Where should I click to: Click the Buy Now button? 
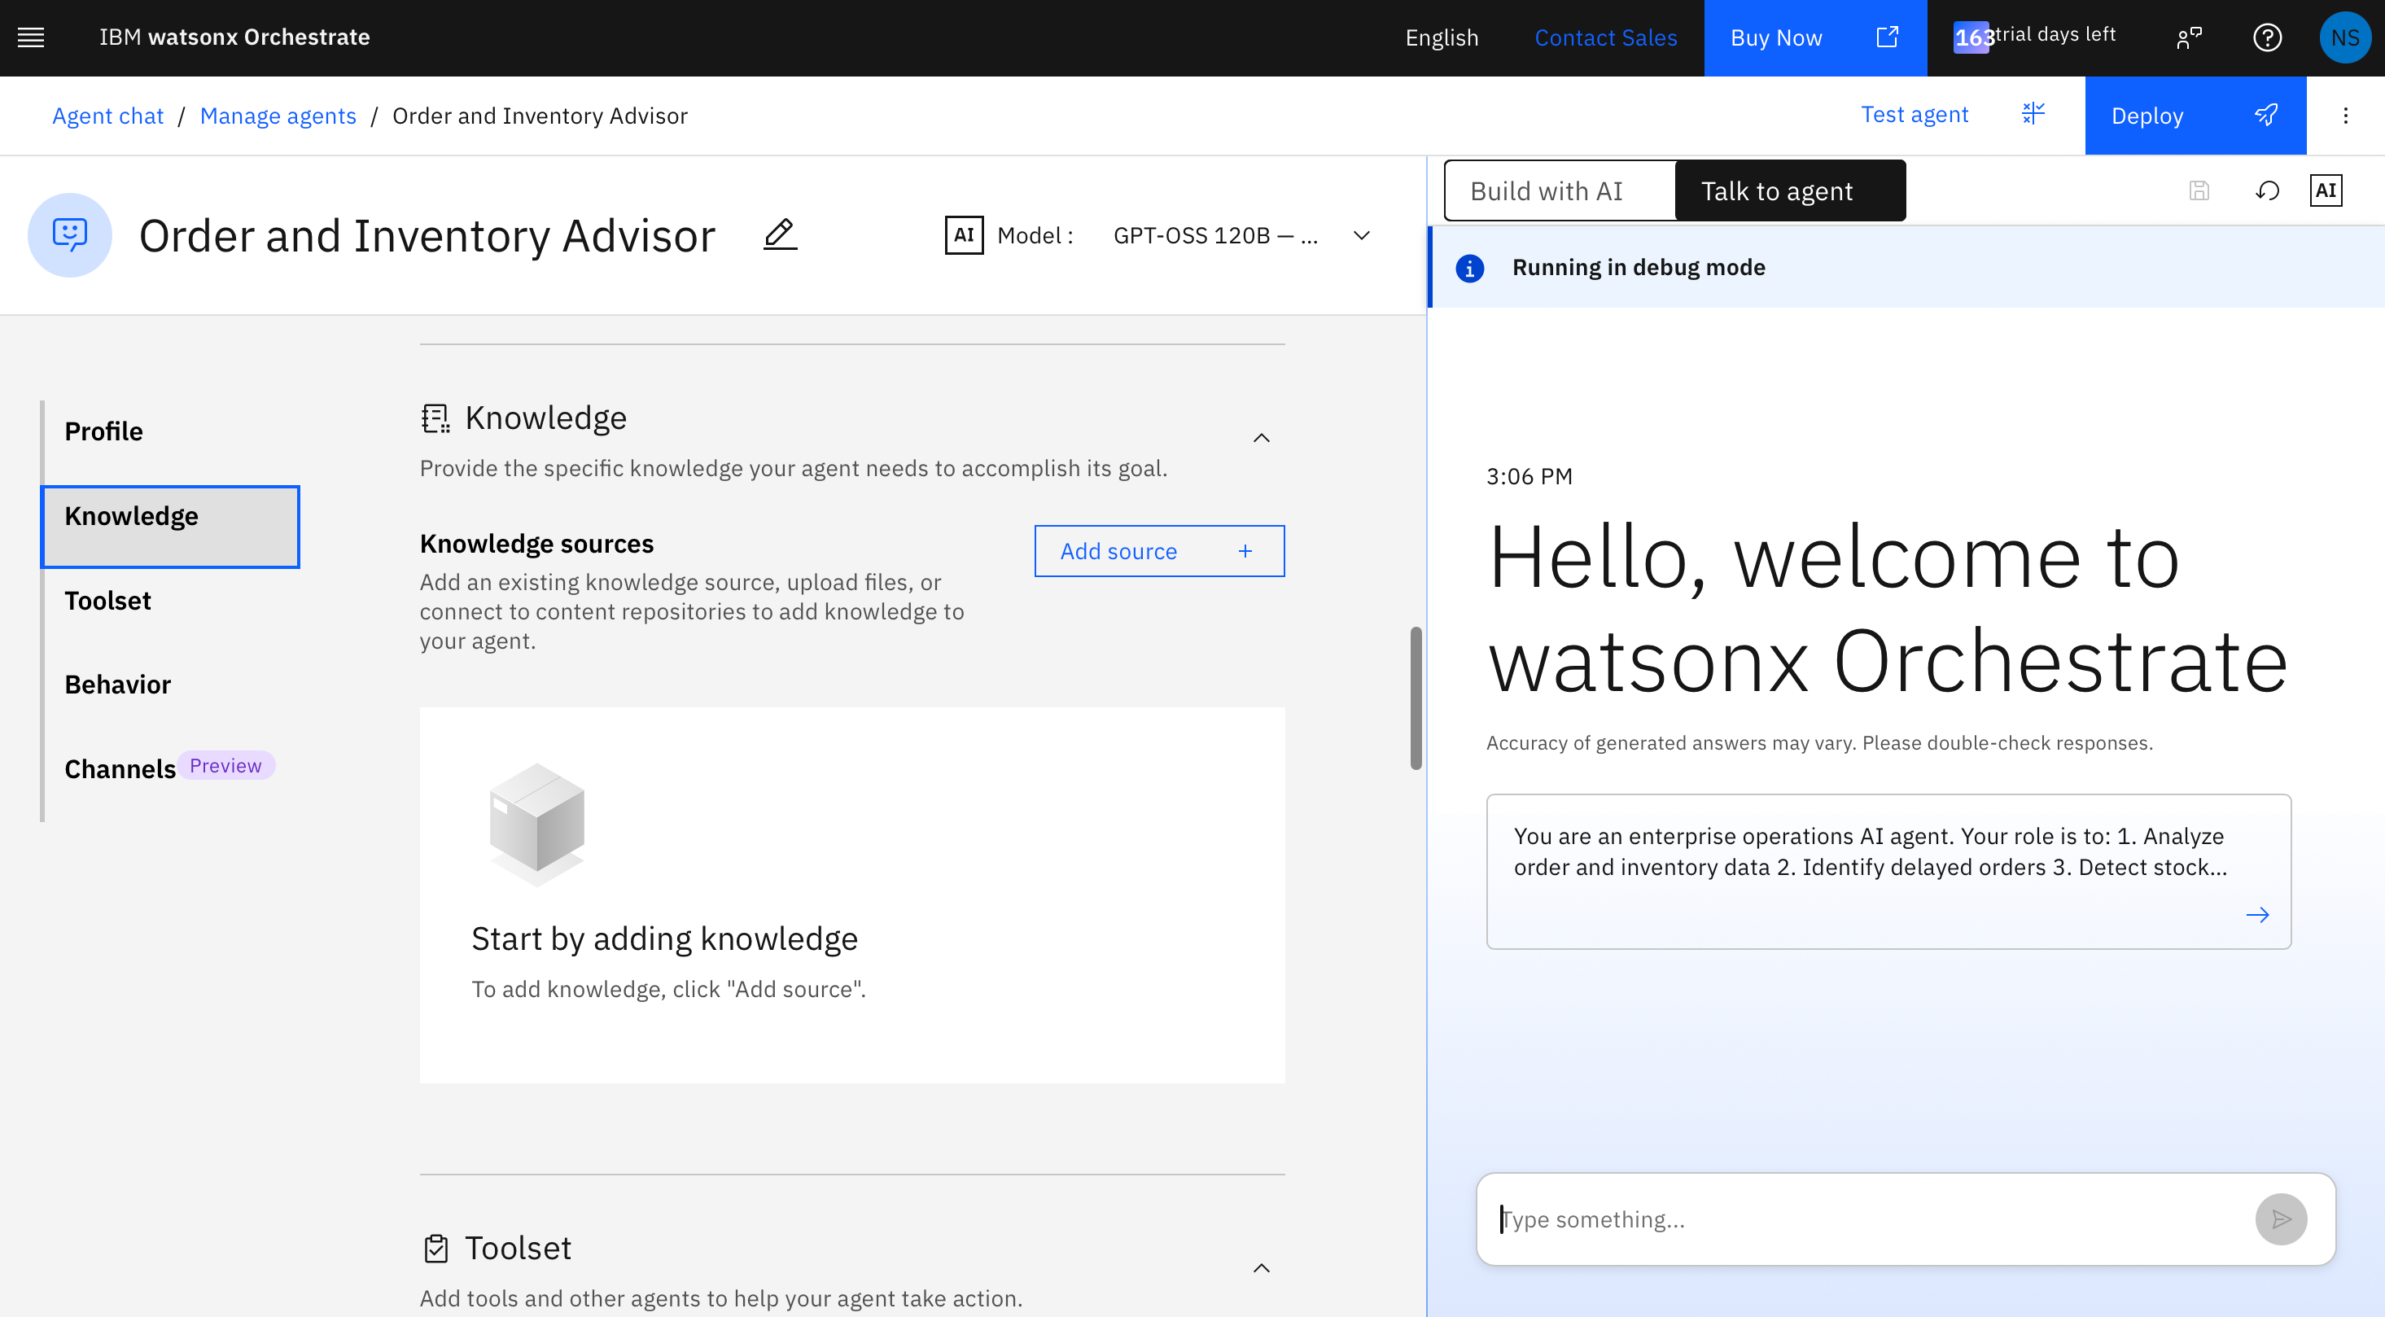tap(1814, 38)
